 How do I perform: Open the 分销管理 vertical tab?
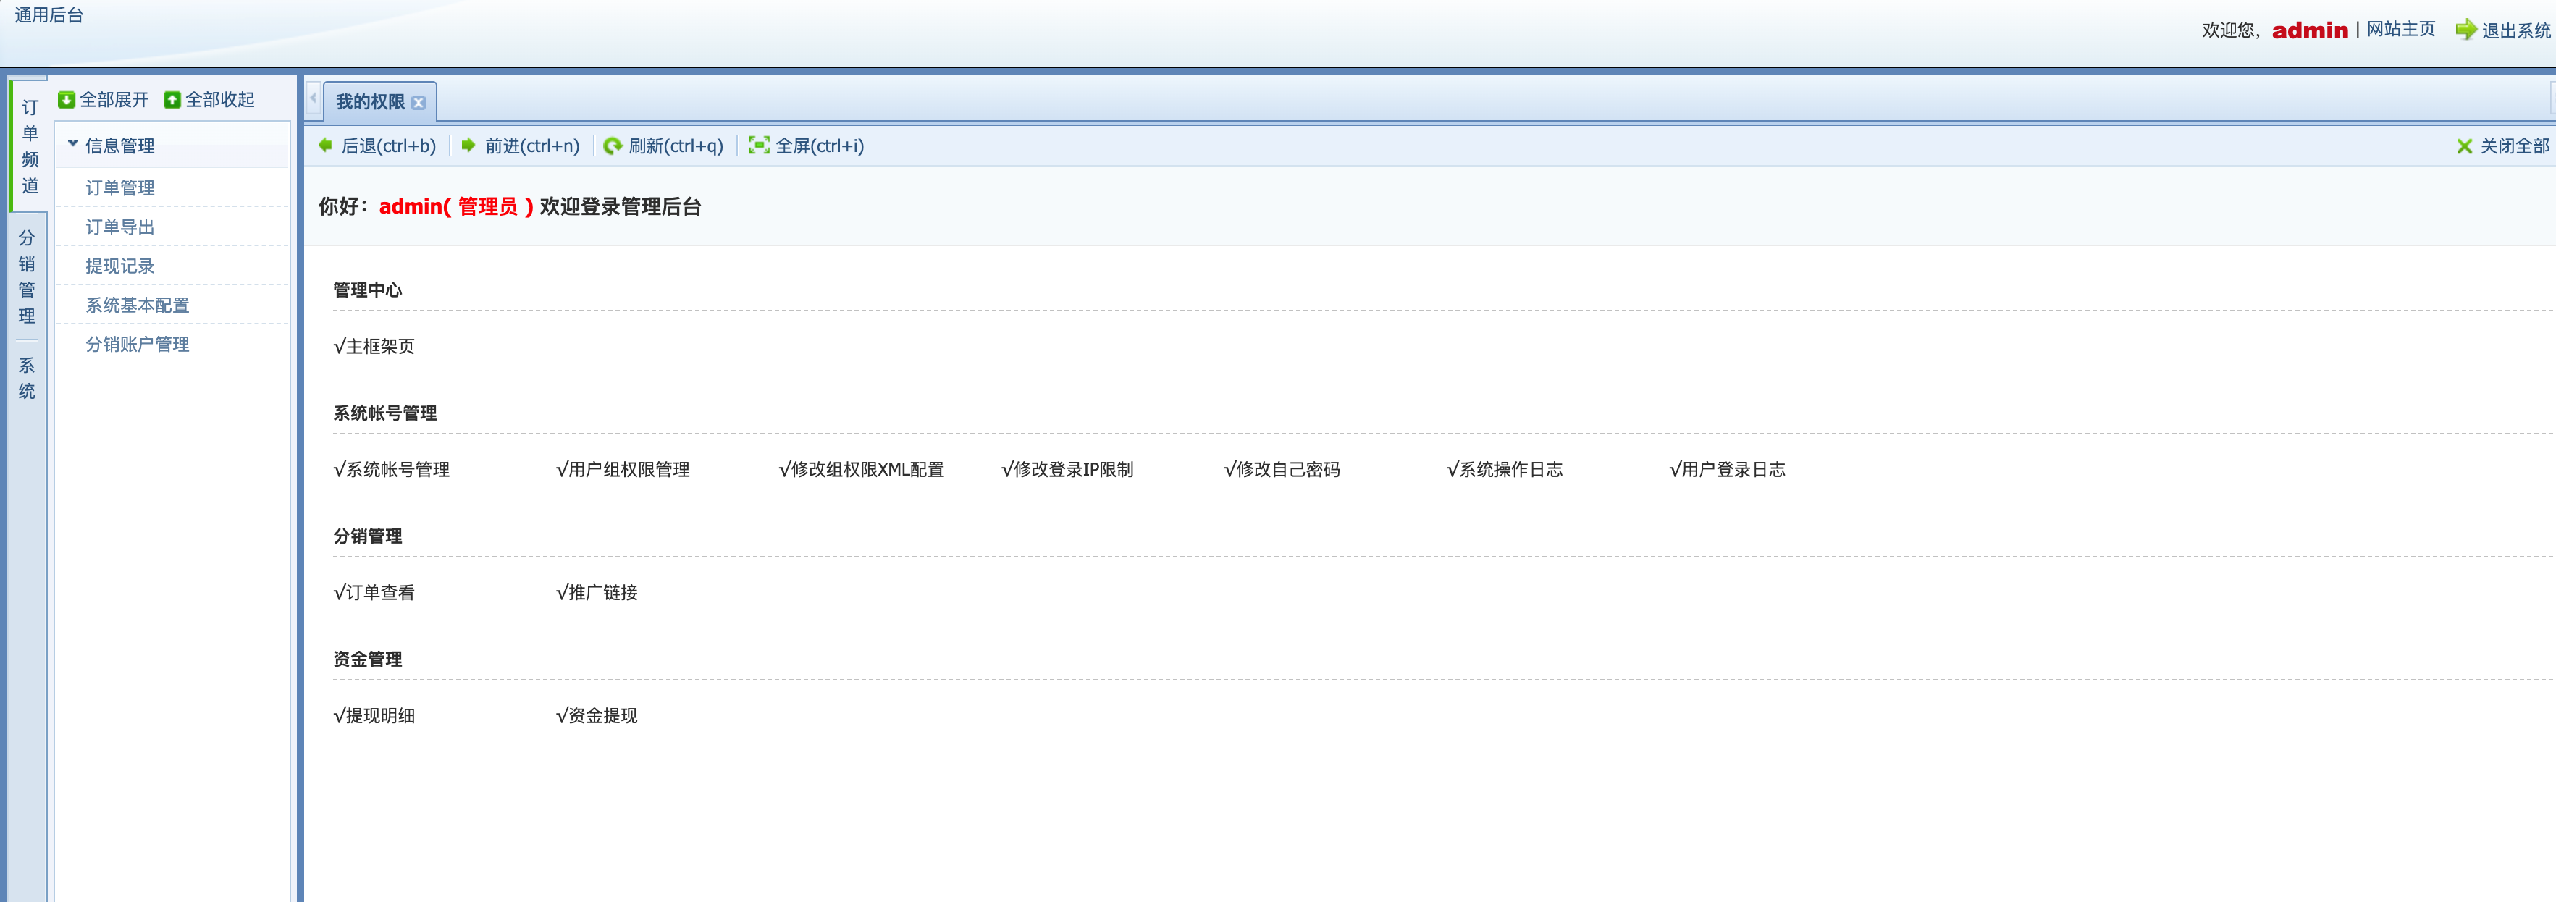point(27,277)
